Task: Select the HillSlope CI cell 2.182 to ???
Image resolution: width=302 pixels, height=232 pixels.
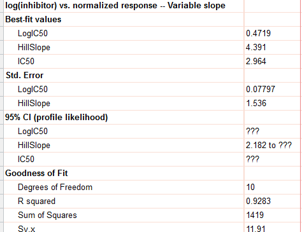Action: (x=269, y=145)
